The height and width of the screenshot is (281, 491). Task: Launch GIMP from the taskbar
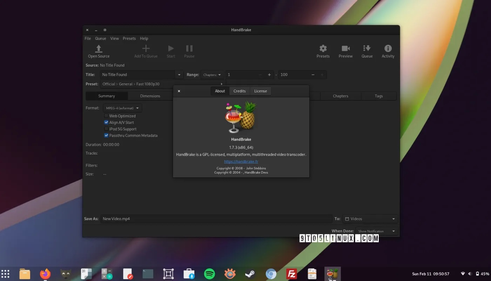(66, 274)
